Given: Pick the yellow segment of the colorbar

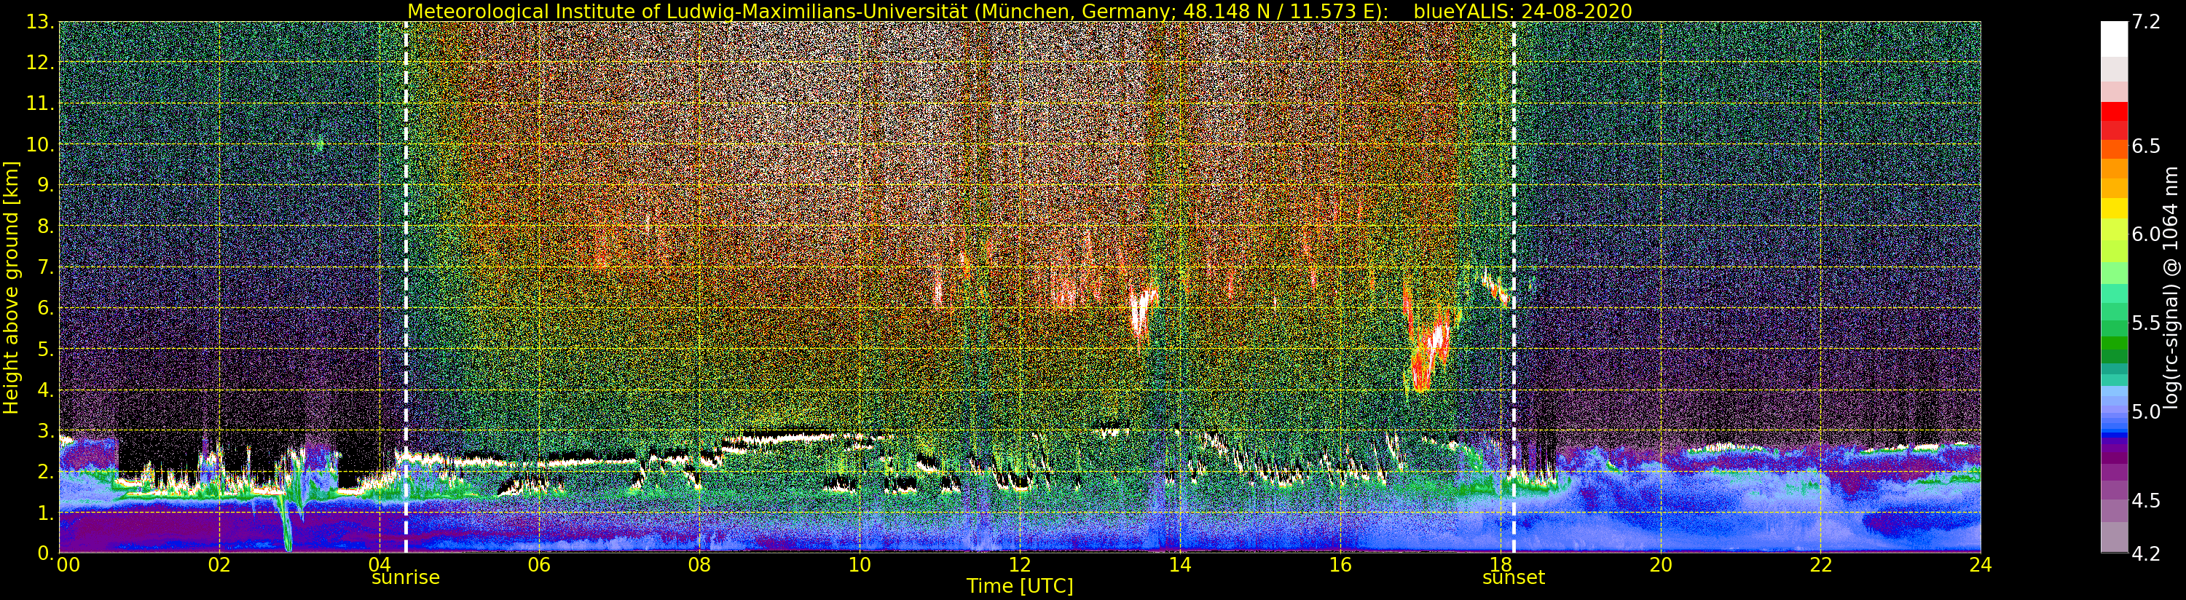Looking at the screenshot, I should pyautogui.click(x=2114, y=208).
